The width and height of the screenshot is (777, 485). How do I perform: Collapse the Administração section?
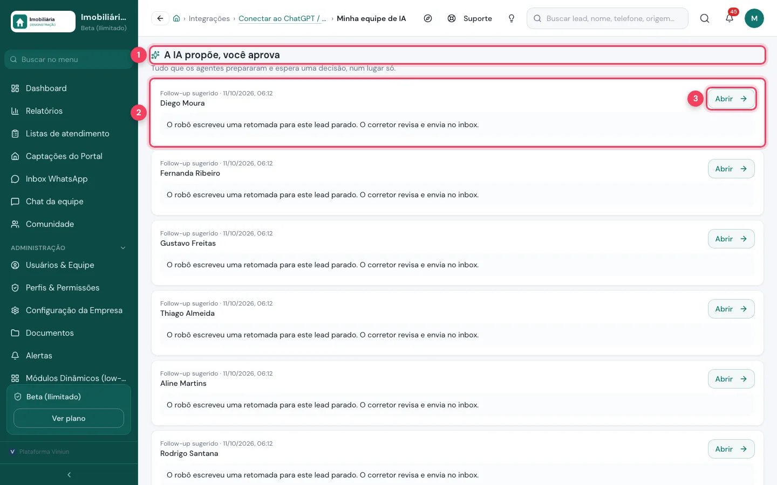[x=69, y=248]
